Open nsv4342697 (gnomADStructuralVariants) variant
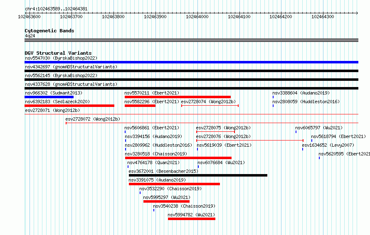 pos(71,67)
